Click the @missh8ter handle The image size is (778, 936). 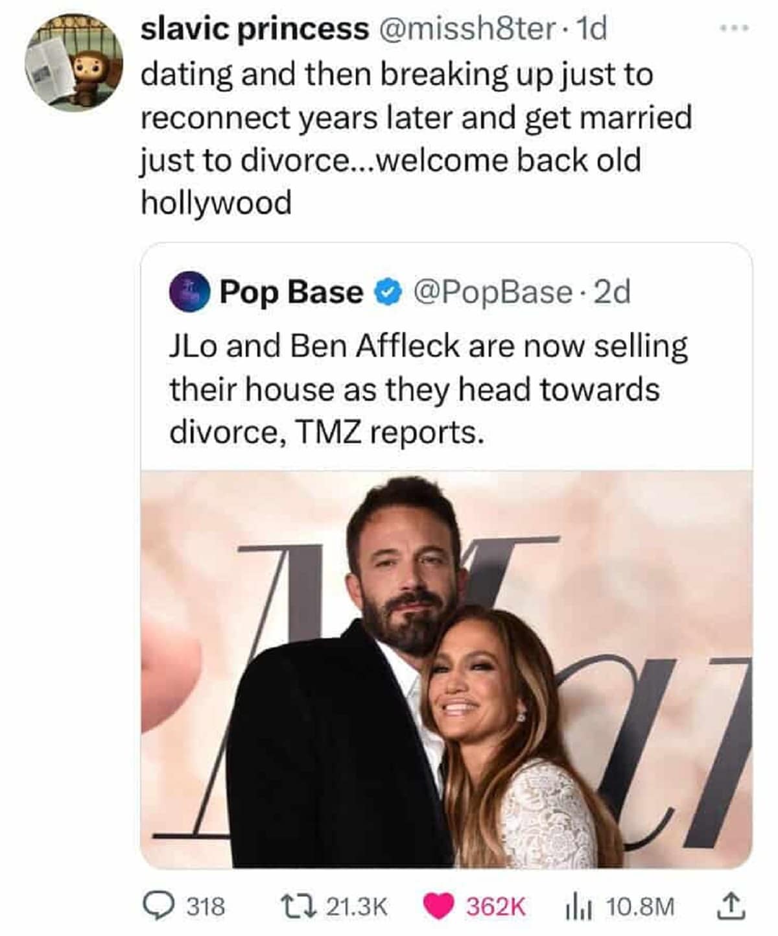(x=465, y=29)
